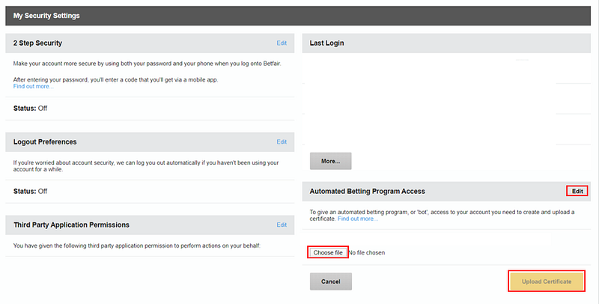The height and width of the screenshot is (304, 599).
Task: Click the '2 Step Security' heading
Action: 37,43
